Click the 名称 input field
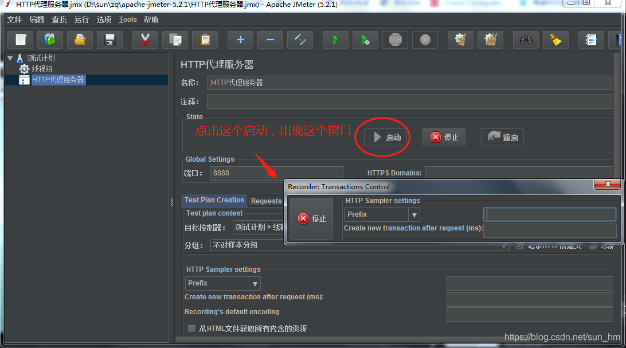626x348 pixels. point(410,83)
